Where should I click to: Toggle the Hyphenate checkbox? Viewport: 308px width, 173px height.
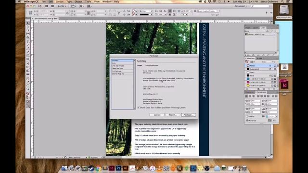coord(247,121)
